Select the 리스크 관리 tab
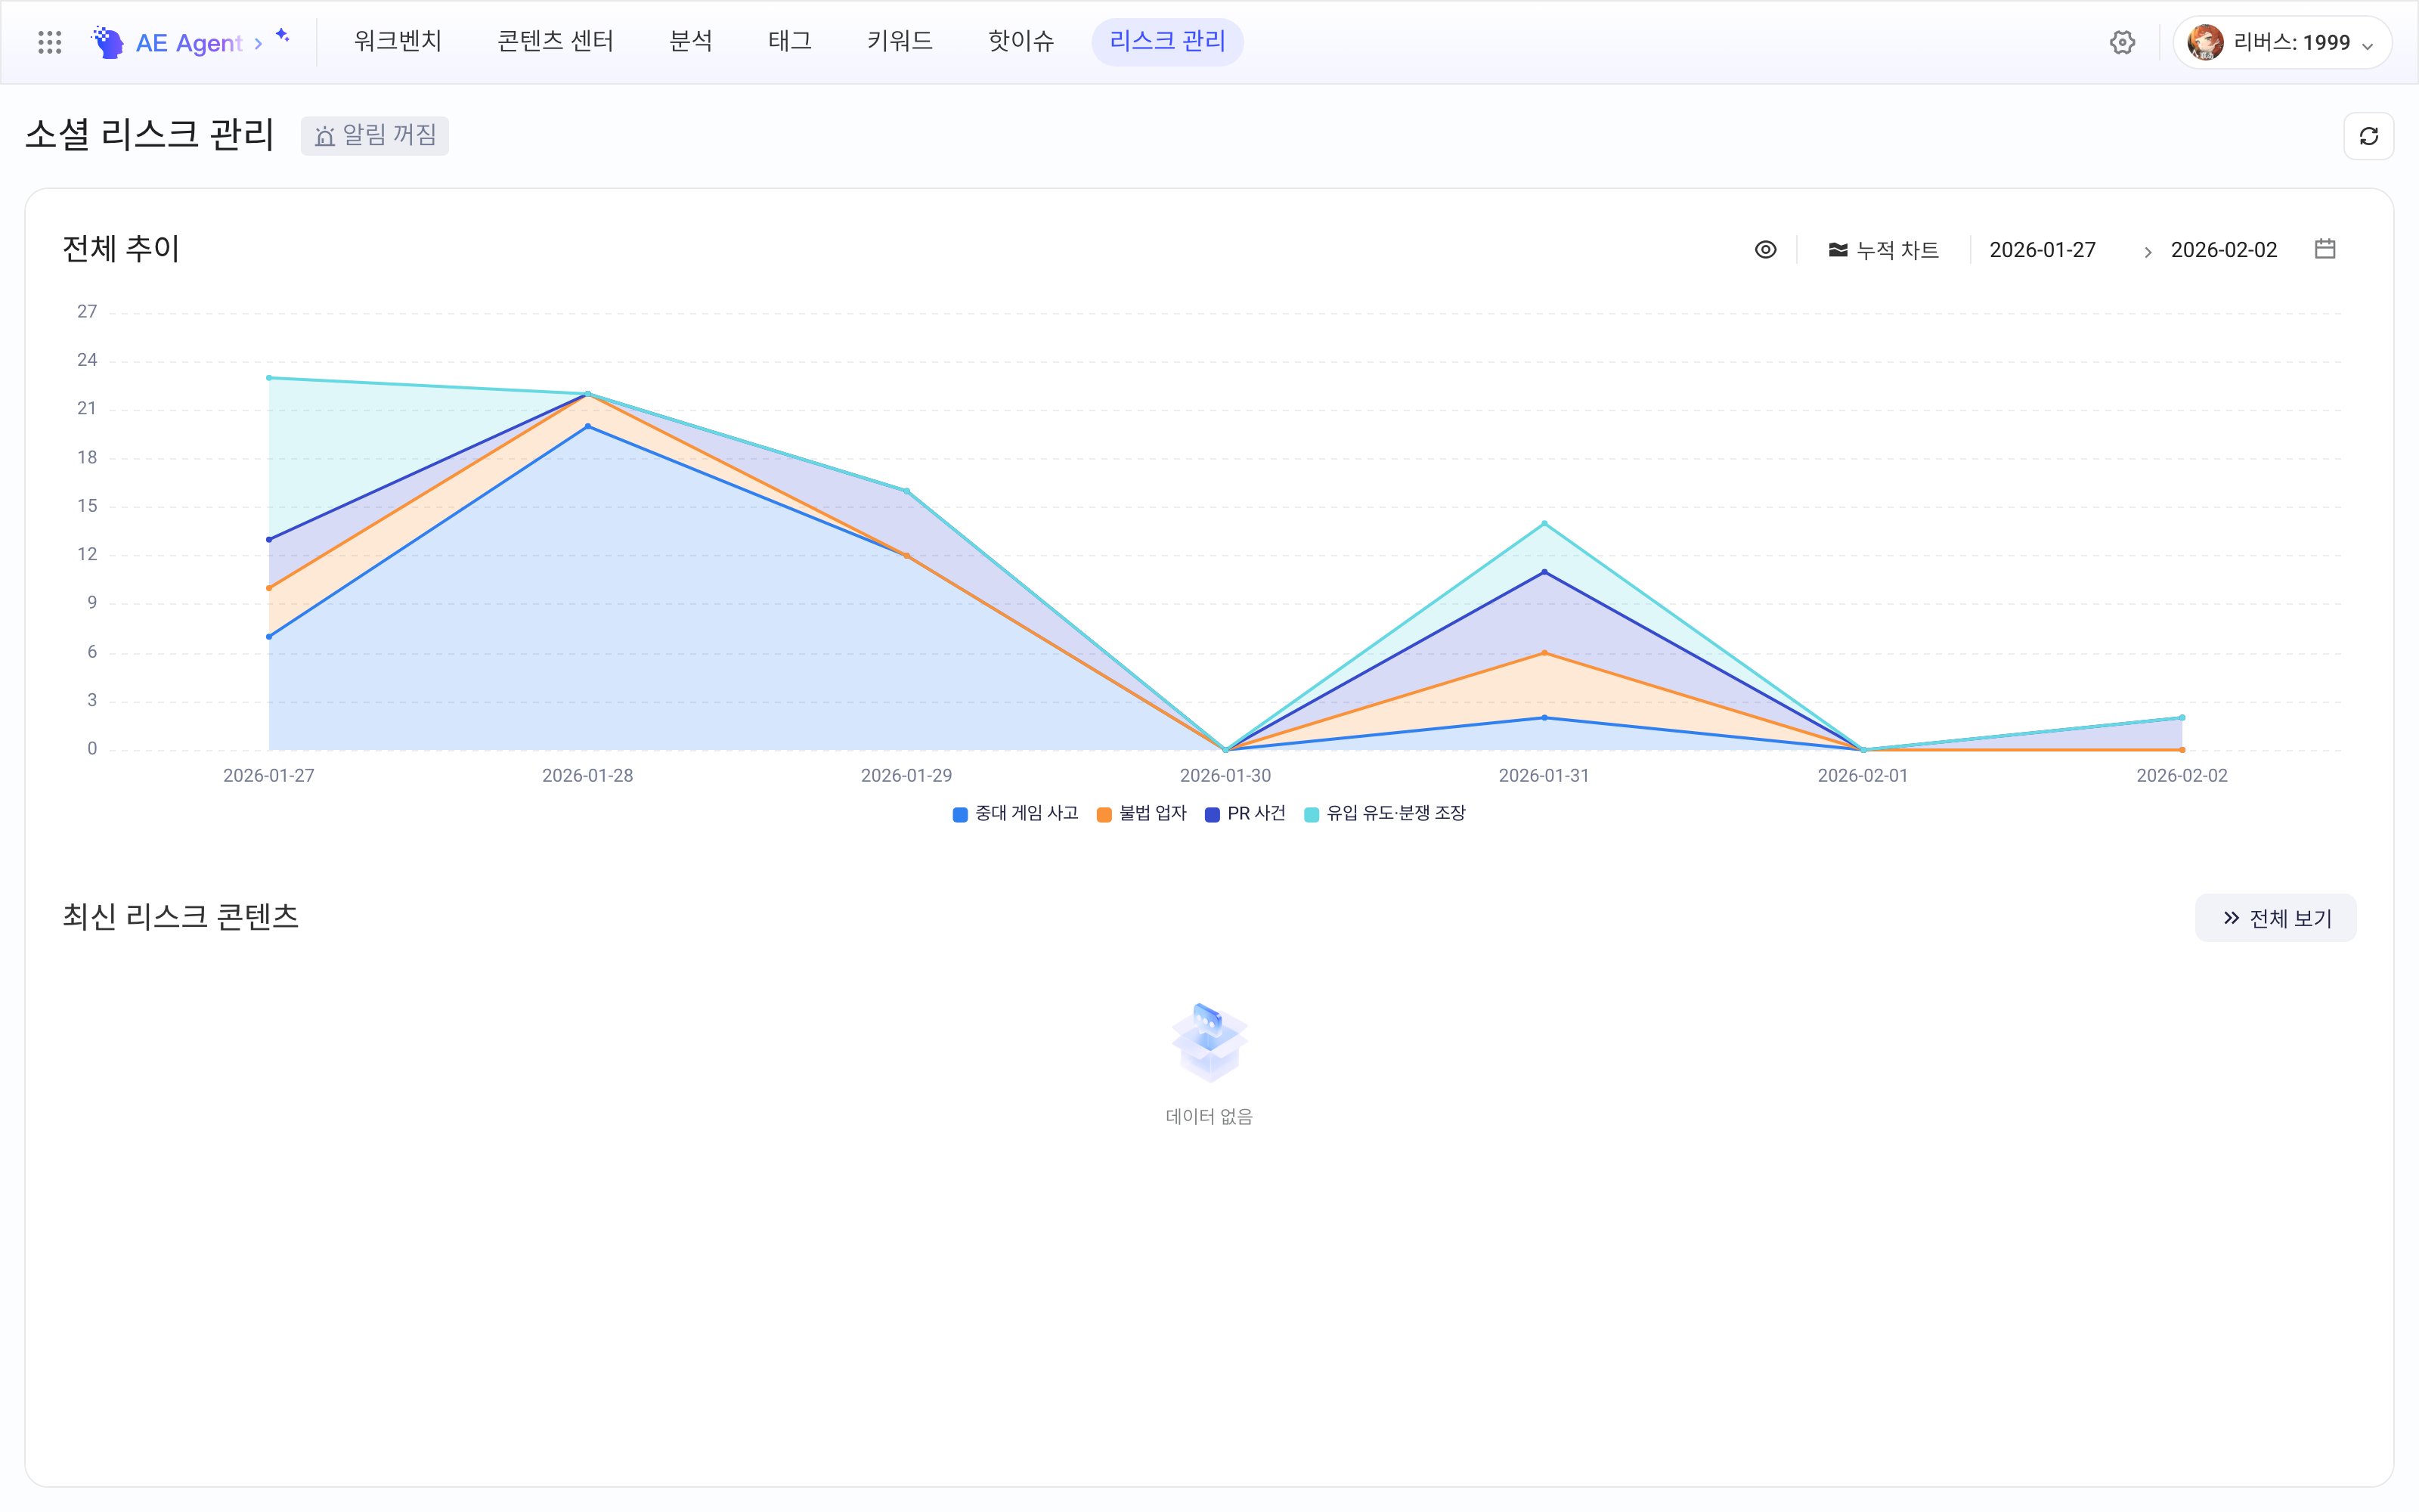This screenshot has width=2419, height=1512. 1167,41
